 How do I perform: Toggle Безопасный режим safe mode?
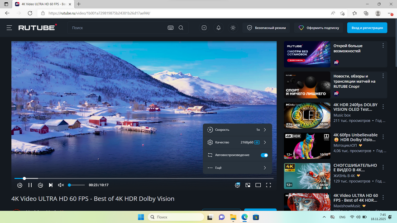(x=266, y=28)
